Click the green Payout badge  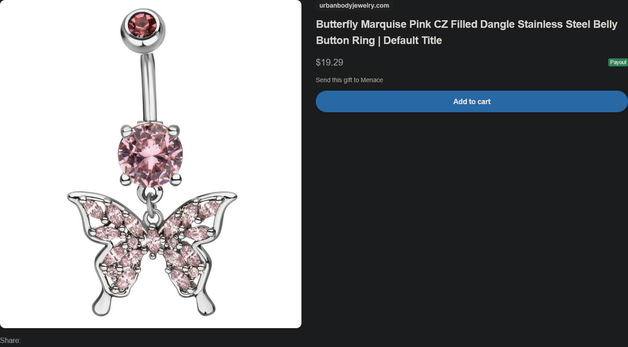coord(618,62)
